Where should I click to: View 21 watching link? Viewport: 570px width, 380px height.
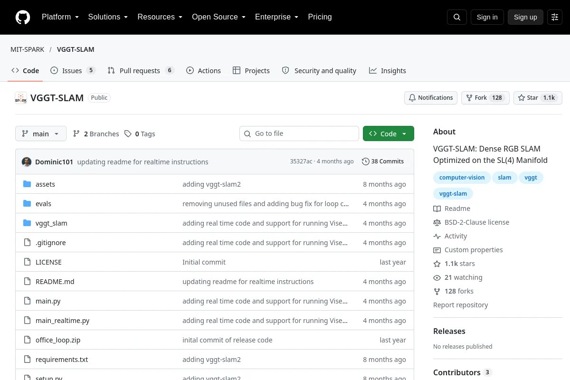[x=457, y=277]
